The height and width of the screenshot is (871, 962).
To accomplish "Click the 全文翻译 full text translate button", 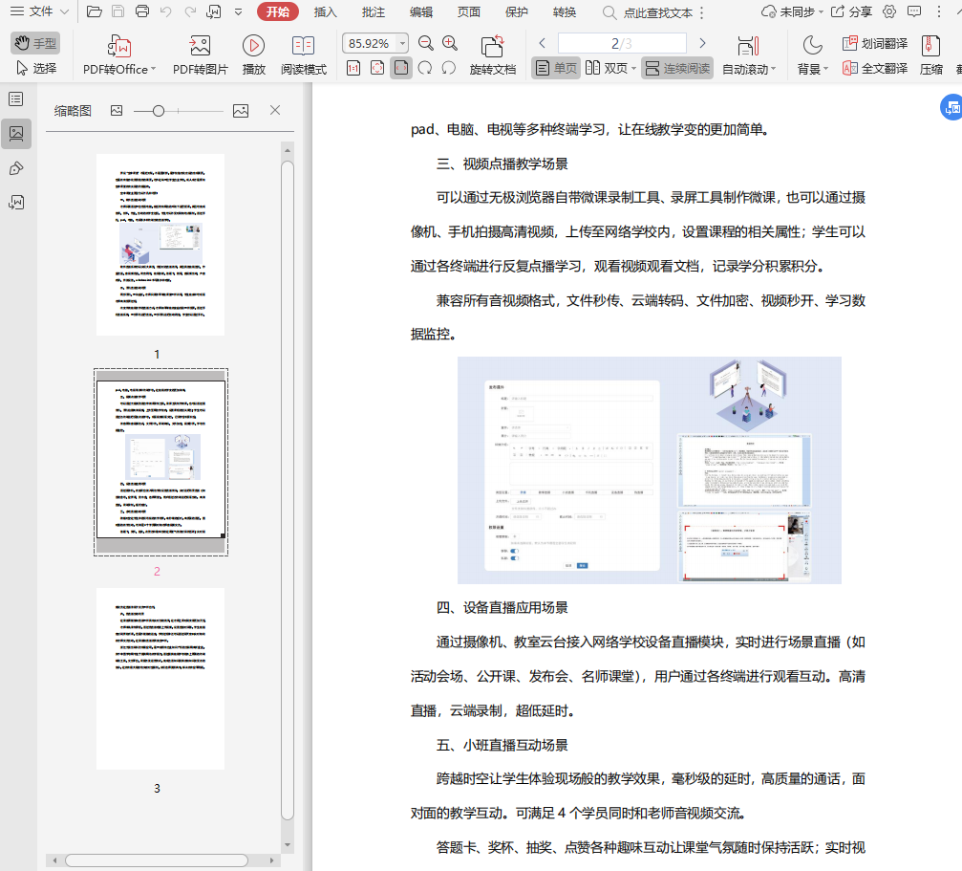I will [875, 68].
